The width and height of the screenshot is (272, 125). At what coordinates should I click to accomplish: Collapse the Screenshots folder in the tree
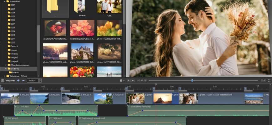pos(4,1)
